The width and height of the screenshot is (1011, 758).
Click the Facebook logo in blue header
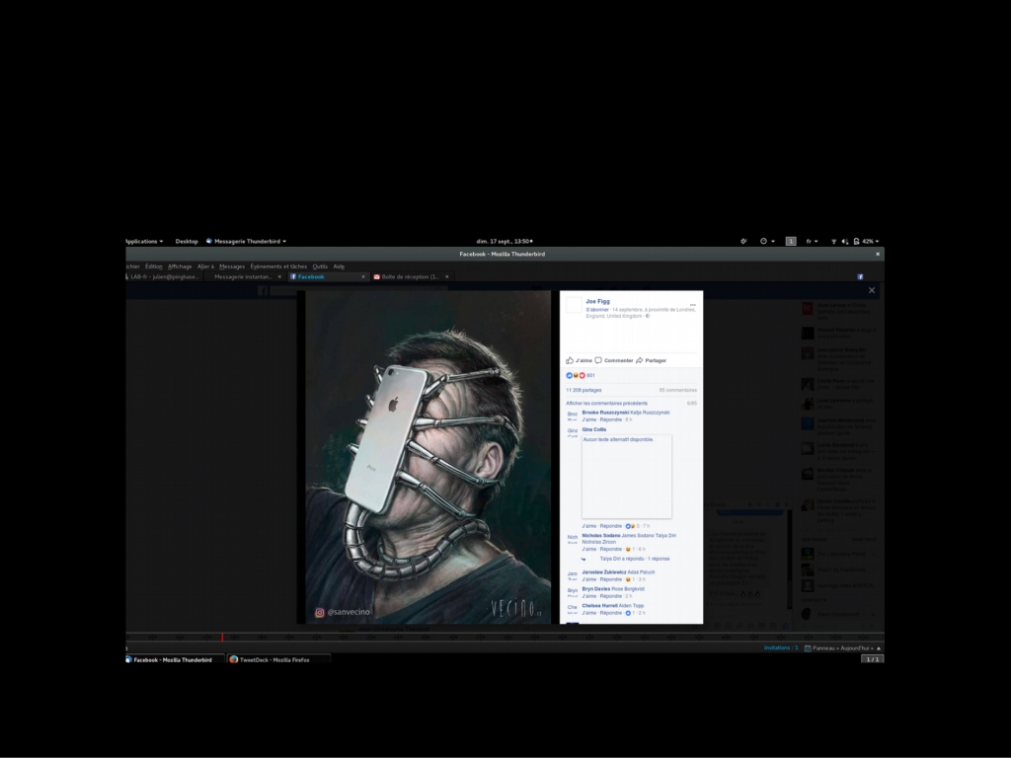[263, 291]
